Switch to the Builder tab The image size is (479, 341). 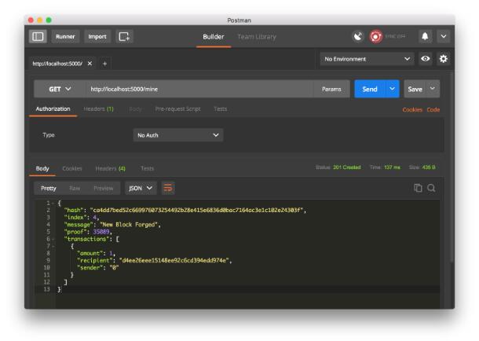(214, 37)
